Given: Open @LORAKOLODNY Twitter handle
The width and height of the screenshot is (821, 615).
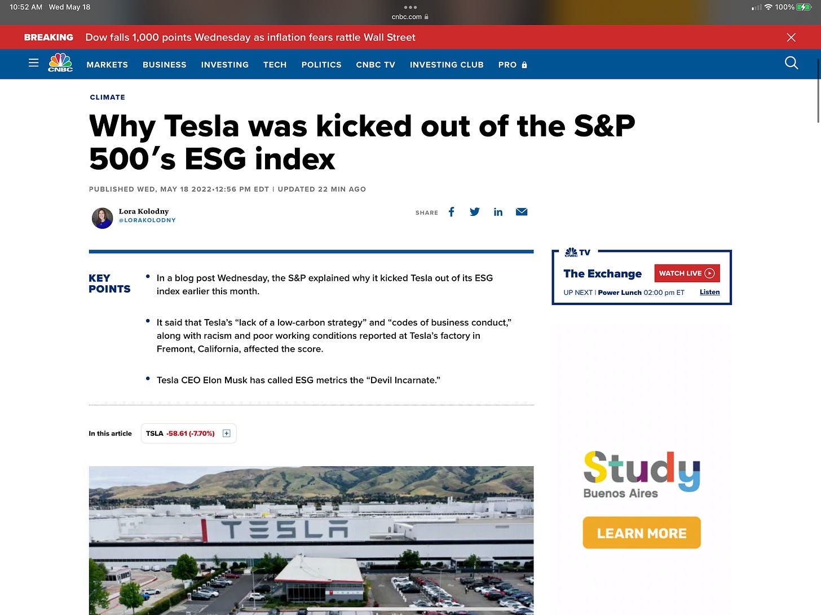Looking at the screenshot, I should pos(147,220).
